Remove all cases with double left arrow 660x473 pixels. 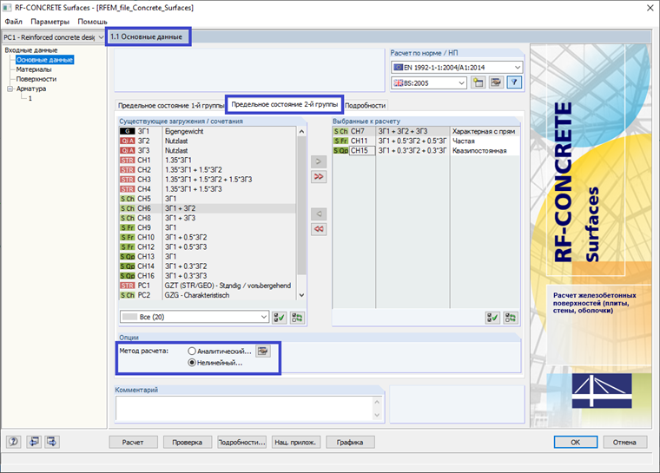[319, 229]
